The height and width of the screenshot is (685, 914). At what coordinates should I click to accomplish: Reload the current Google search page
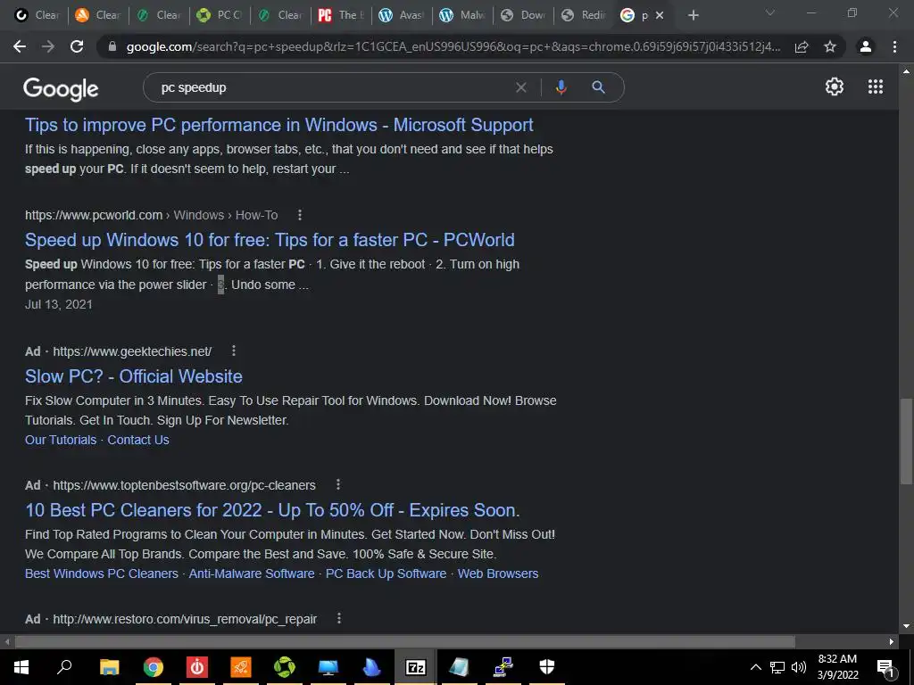coord(77,46)
